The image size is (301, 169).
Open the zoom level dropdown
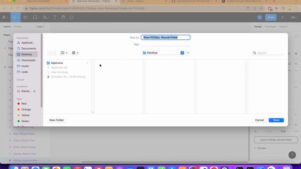(x=294, y=17)
